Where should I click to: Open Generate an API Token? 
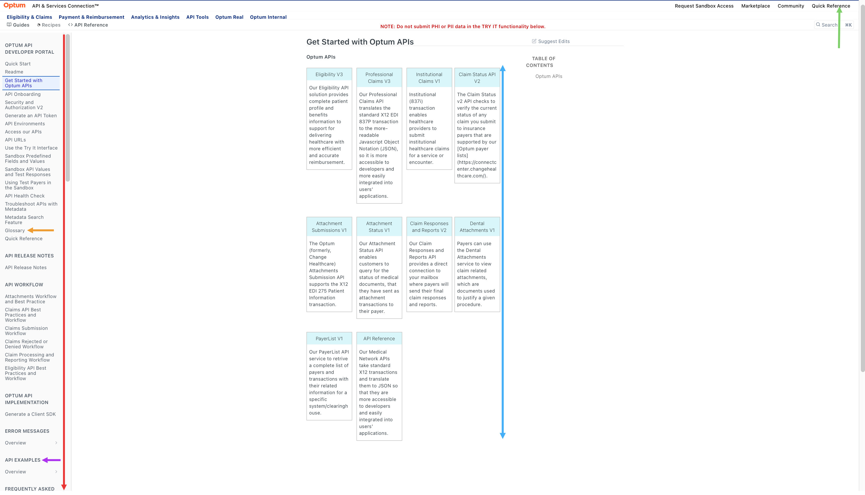click(30, 116)
